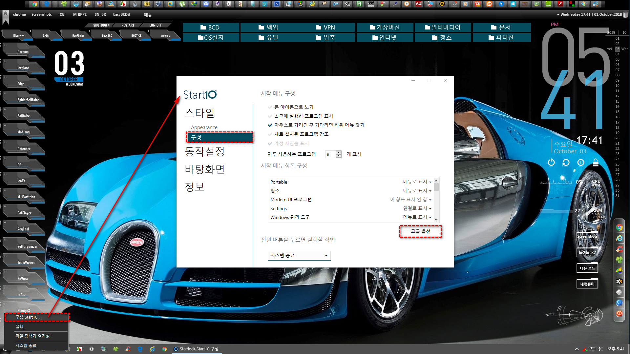Image resolution: width=630 pixels, height=354 pixels.
Task: Open dropdown for Settings item display
Action: click(x=417, y=208)
